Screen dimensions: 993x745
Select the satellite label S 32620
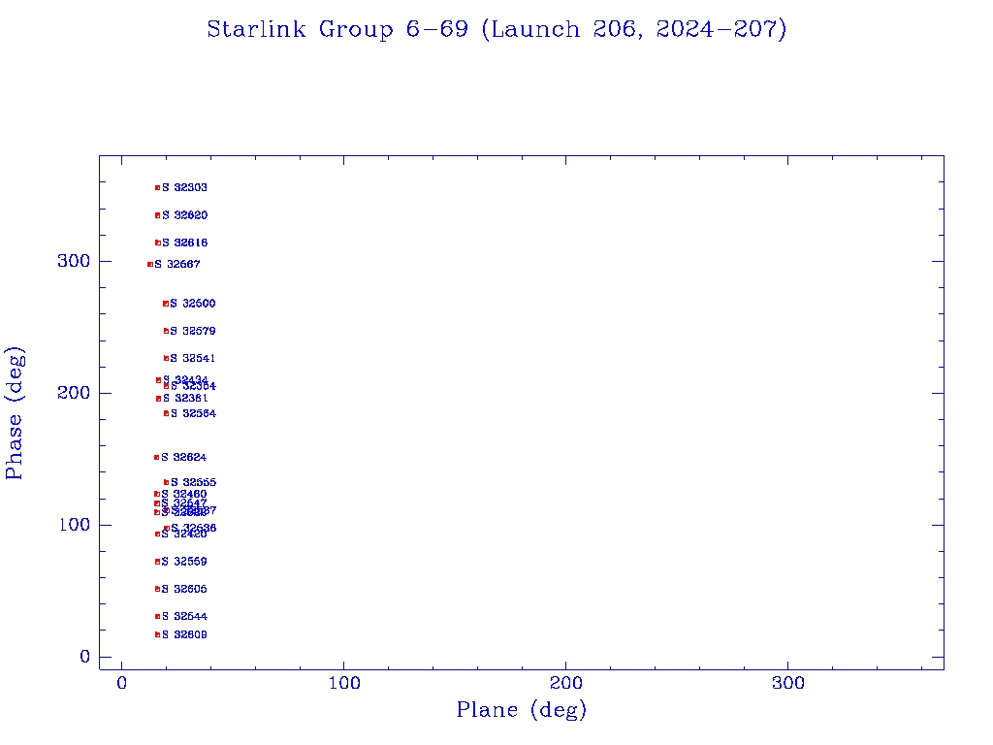184,215
